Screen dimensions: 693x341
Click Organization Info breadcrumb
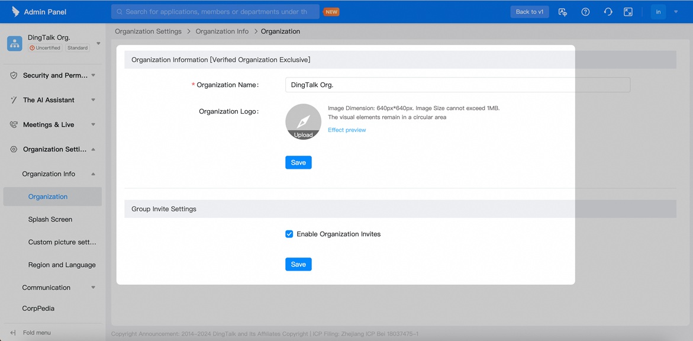tap(223, 31)
